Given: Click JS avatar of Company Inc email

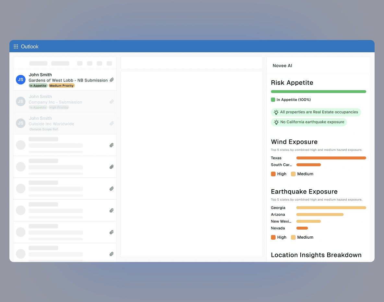Looking at the screenshot, I should click(20, 102).
